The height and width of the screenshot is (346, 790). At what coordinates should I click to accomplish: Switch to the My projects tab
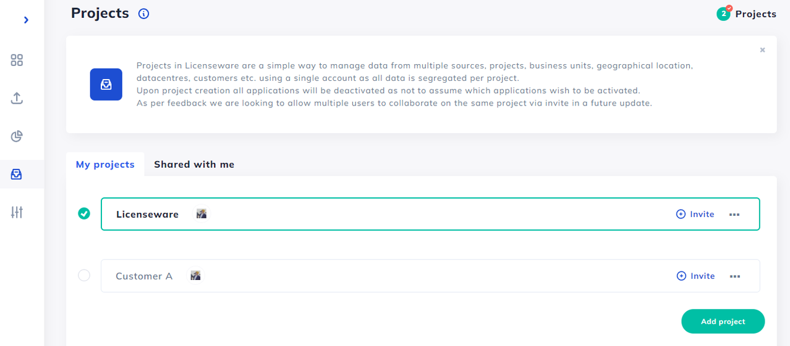point(105,165)
